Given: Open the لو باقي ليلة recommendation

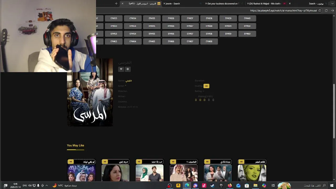Looking at the screenshot, I should (81, 170).
